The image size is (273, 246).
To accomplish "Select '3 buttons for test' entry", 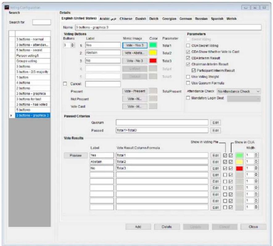I will (33, 99).
